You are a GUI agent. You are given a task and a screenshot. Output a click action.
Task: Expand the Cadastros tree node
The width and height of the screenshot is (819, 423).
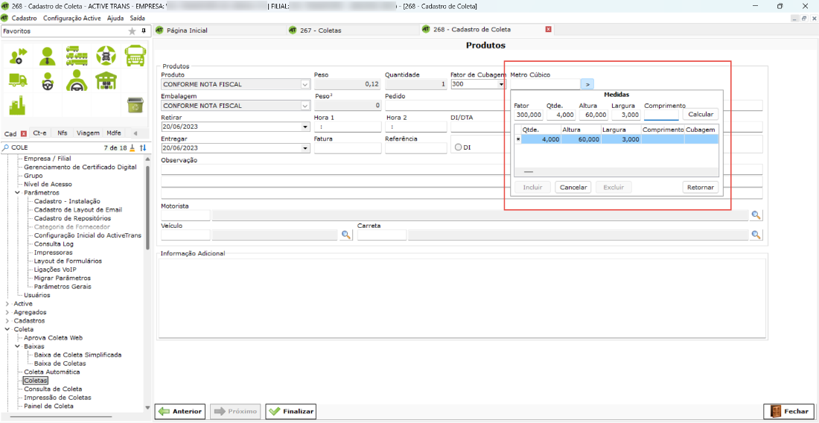(x=7, y=321)
